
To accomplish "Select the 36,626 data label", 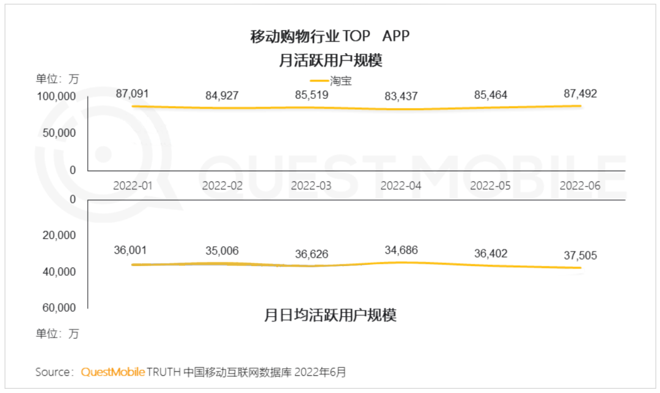I will click(x=312, y=254).
